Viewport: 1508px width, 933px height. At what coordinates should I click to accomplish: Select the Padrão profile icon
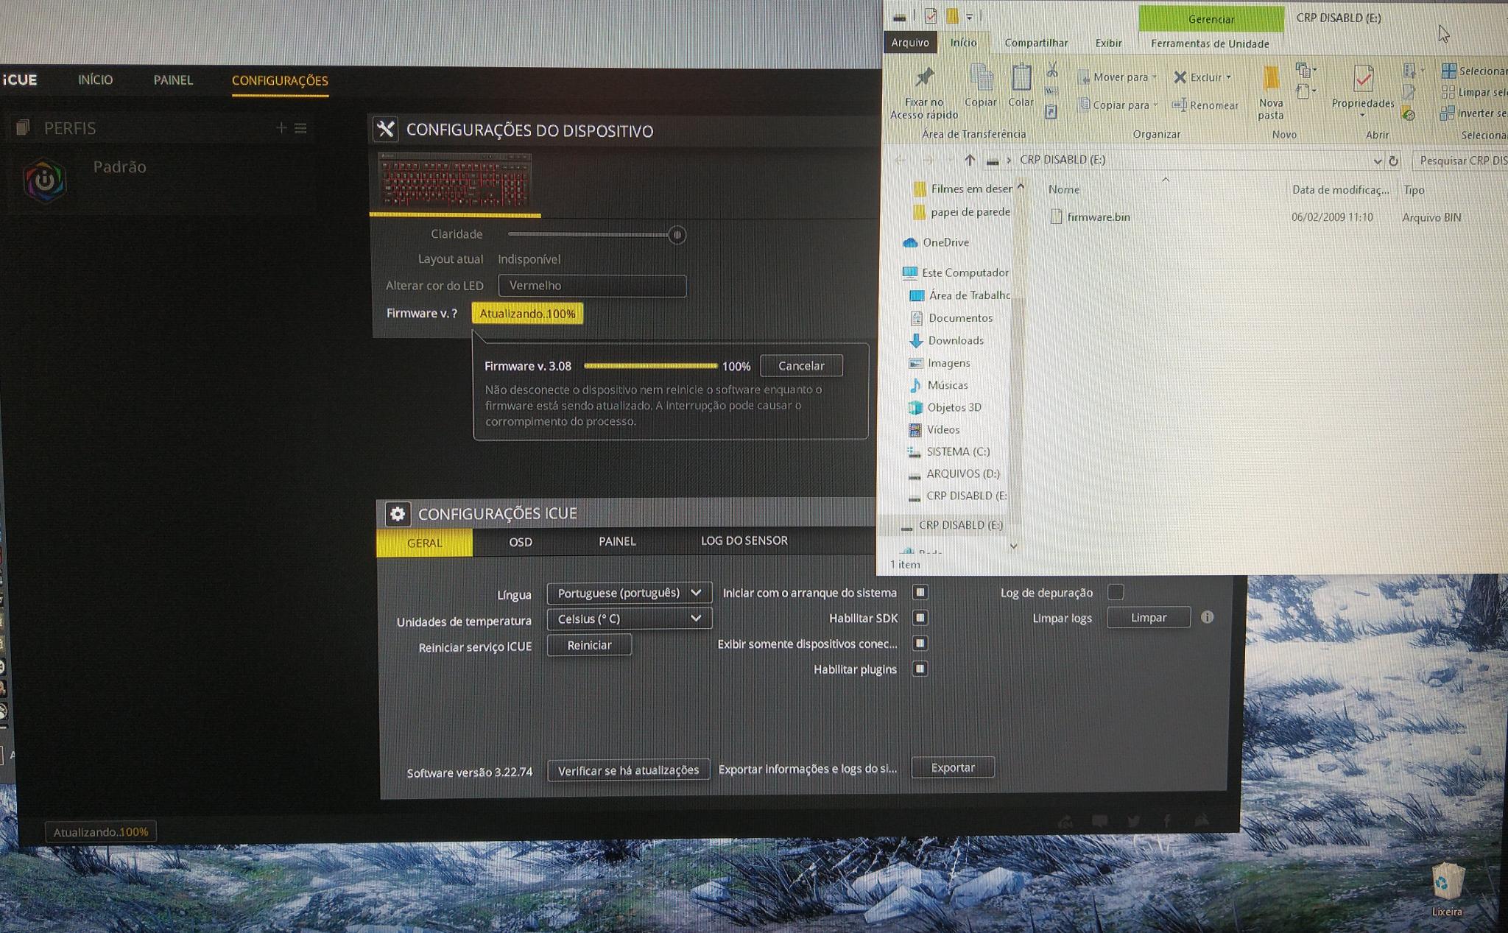click(45, 180)
